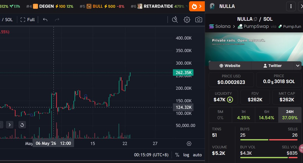
Task: Click the MKT CAP $262K box
Action: pos(287,97)
